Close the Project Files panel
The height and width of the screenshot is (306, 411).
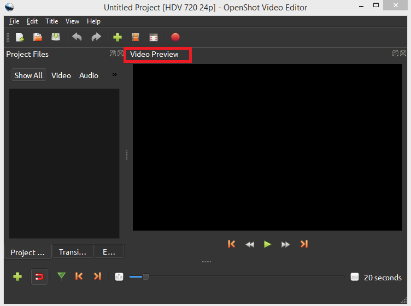tap(120, 54)
